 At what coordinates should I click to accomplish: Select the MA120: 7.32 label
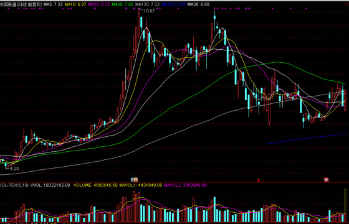coord(147,4)
